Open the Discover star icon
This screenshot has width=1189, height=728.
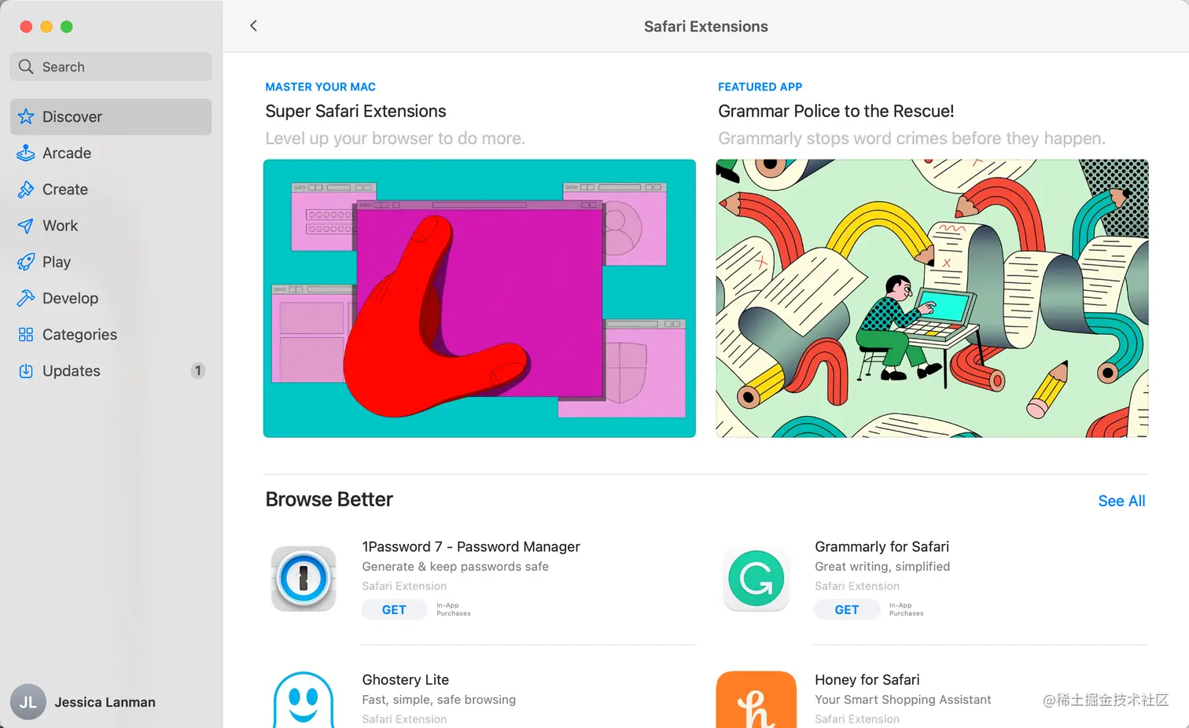coord(26,116)
